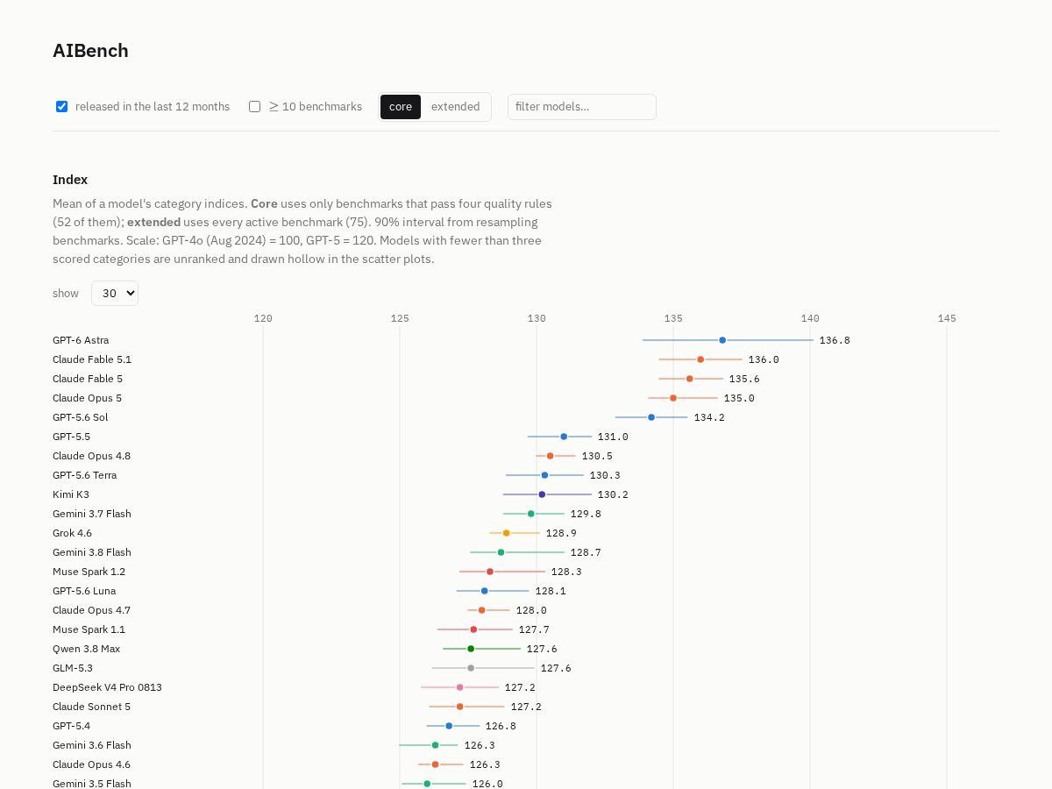This screenshot has height=789, width=1052.
Task: Click the GPT-5.6 Terra model label
Action: 85,475
